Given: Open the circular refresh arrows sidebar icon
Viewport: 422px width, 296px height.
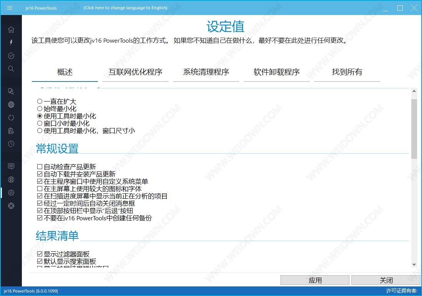Looking at the screenshot, I should [x=11, y=118].
